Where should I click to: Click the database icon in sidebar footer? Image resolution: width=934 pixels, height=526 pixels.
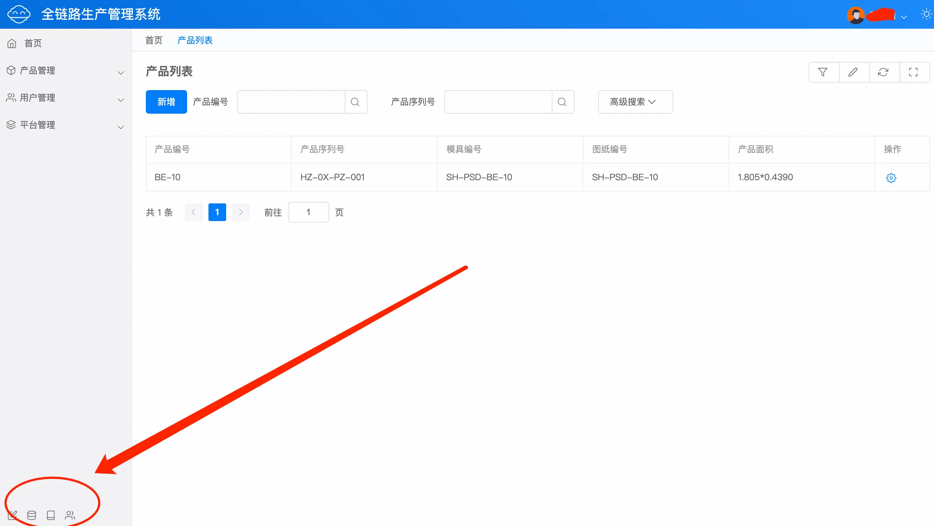coord(32,515)
